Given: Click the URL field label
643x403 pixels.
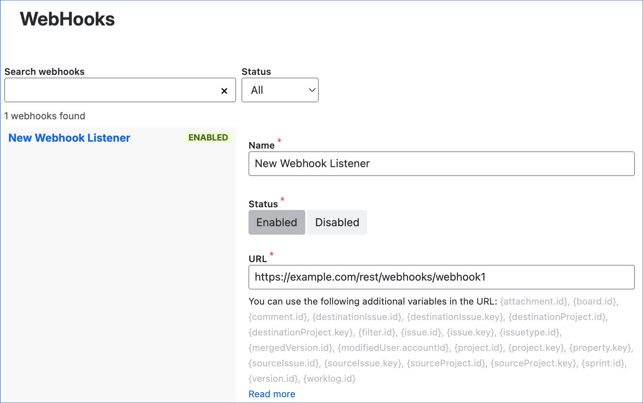Looking at the screenshot, I should click(258, 259).
